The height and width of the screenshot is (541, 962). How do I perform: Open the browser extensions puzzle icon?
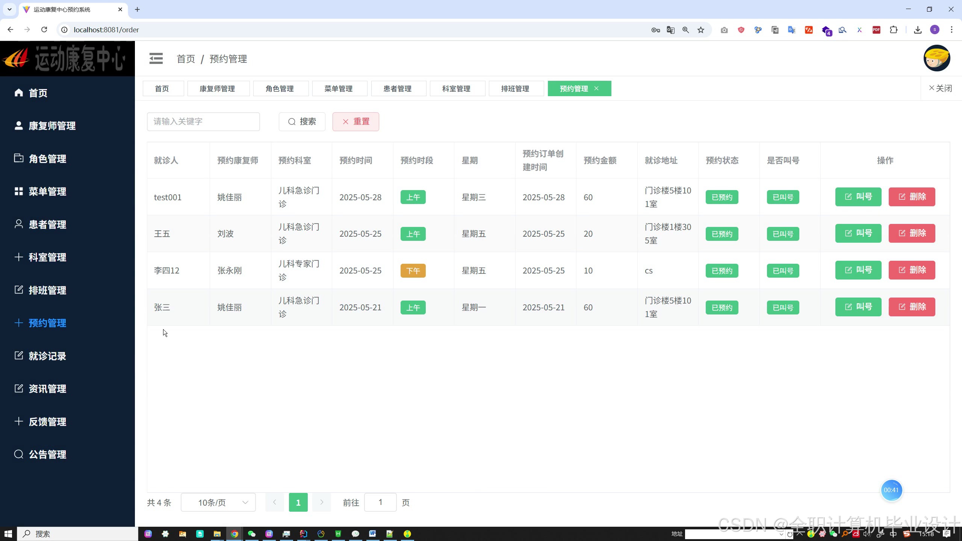[894, 30]
